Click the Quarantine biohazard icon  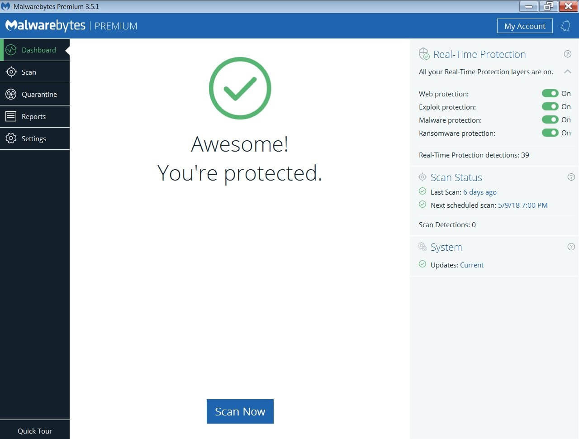(x=11, y=94)
